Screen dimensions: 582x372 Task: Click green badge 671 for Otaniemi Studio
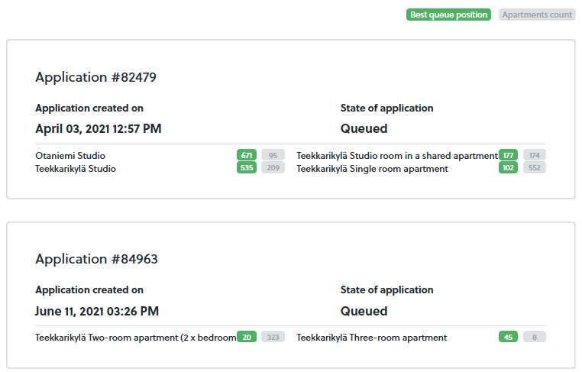[x=247, y=155]
